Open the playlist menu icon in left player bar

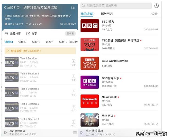(x=75, y=133)
